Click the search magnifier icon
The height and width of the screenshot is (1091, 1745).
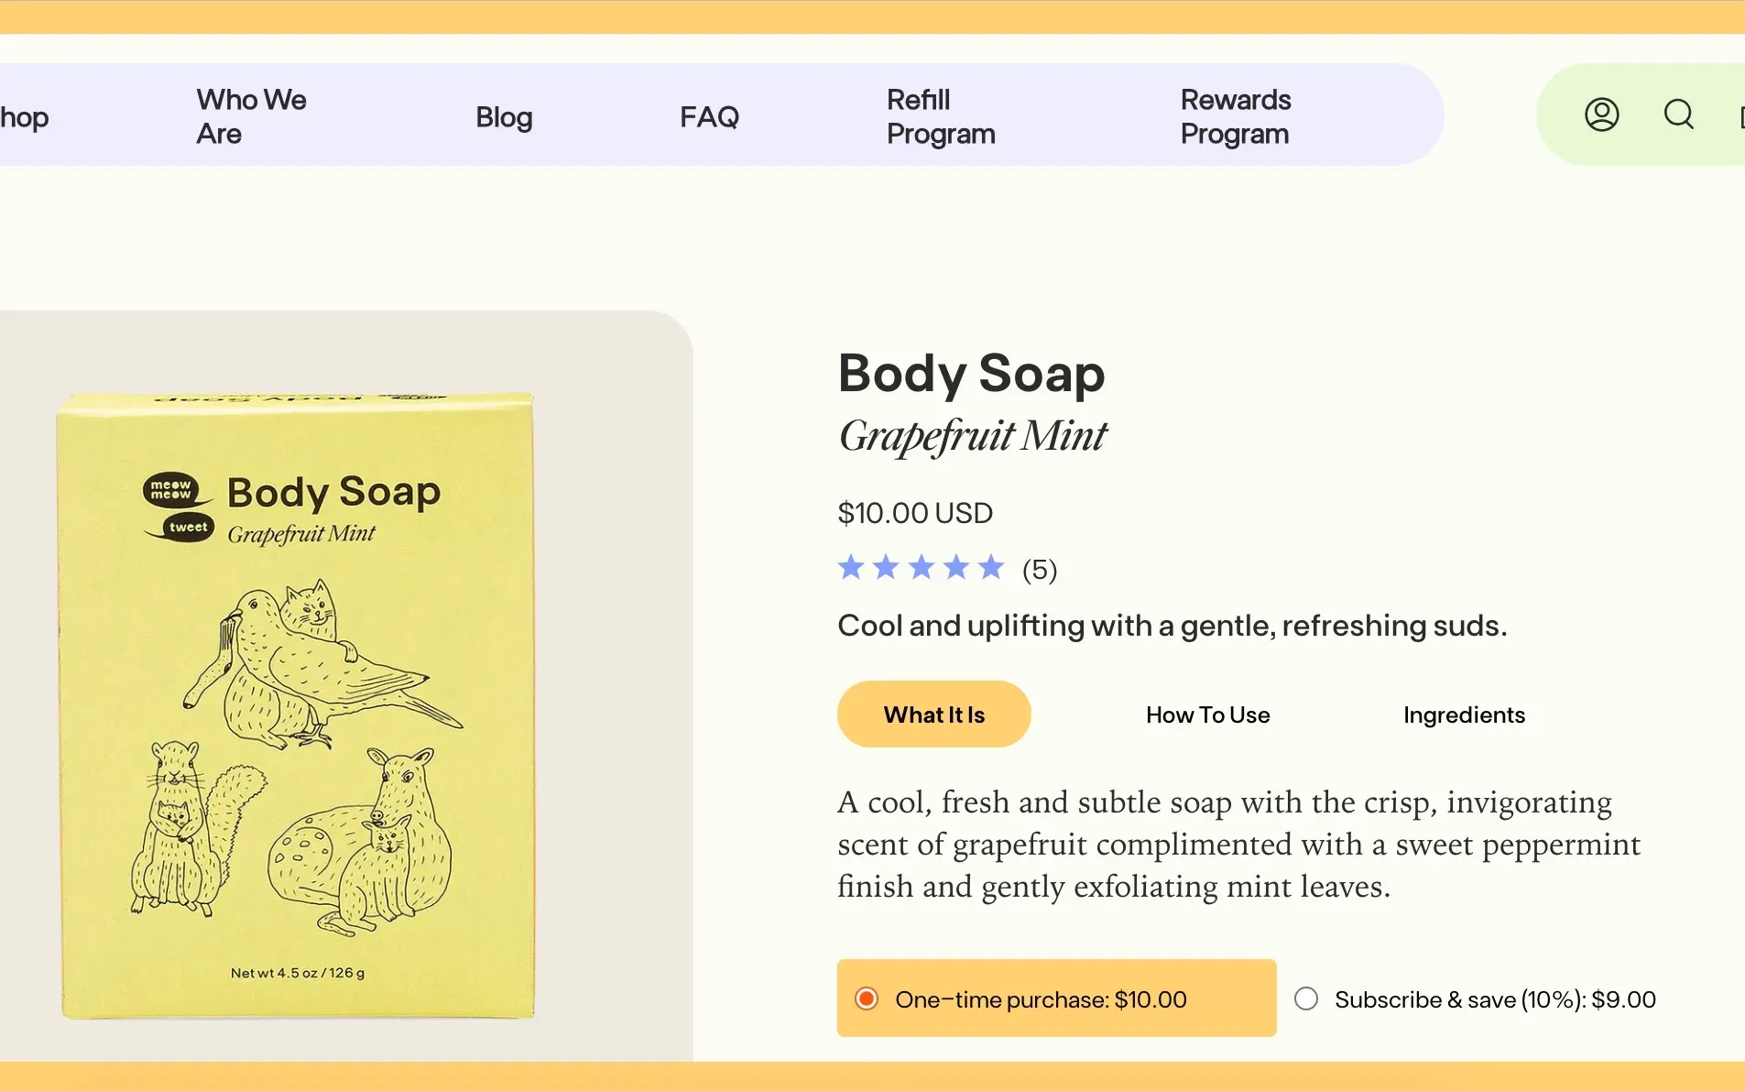tap(1678, 115)
